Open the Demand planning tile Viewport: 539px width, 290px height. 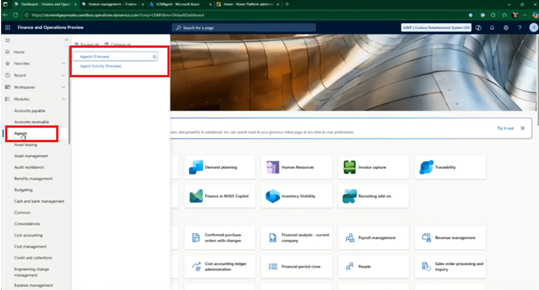220,167
